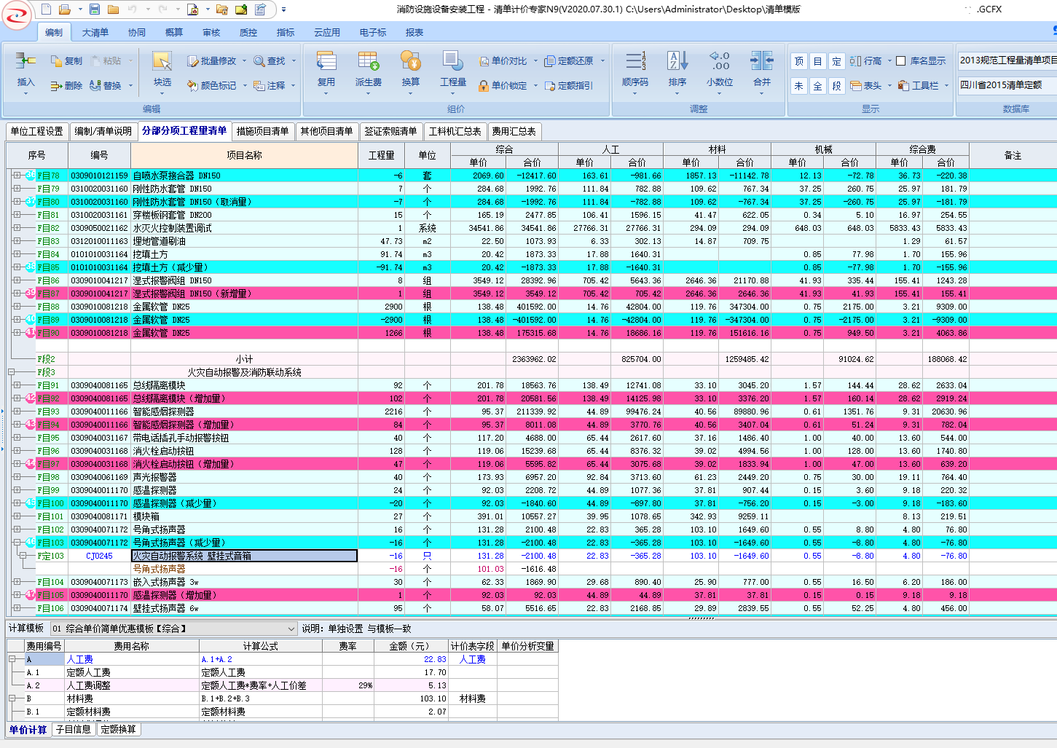The width and height of the screenshot is (1057, 748).
Task: Click the 定额指引 quota guide tool
Action: 569,85
